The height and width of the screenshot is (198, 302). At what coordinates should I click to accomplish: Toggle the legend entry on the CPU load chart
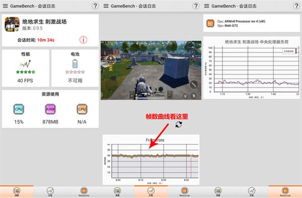pos(290,51)
